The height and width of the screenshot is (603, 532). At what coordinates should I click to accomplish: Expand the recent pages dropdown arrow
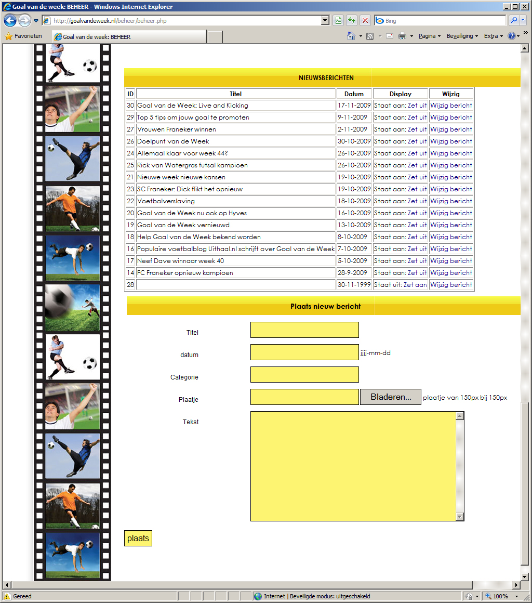(36, 21)
